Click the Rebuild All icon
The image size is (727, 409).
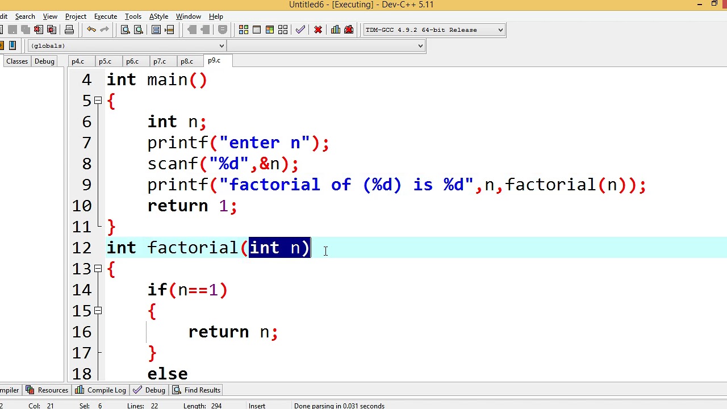tap(283, 30)
